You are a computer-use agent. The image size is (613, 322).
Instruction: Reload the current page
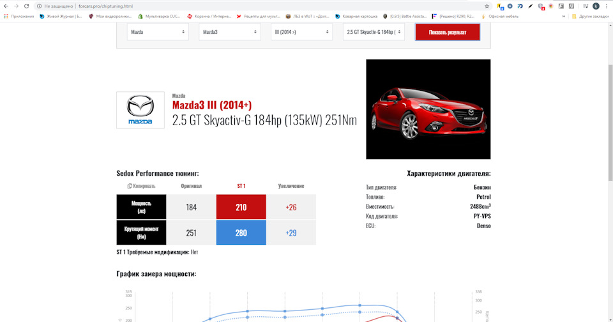(x=27, y=6)
